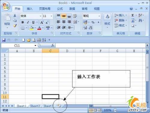Open the 插入 cells dropdown
Image resolution: width=150 pixels, height=113 pixels.
click(x=121, y=15)
